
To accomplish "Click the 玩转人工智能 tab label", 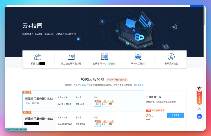I will pyautogui.click(x=138, y=64).
